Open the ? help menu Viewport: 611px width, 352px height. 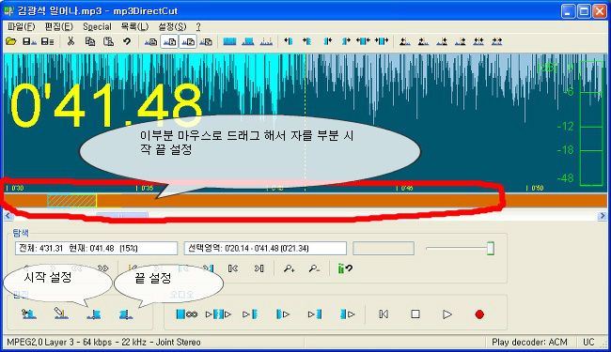[198, 27]
